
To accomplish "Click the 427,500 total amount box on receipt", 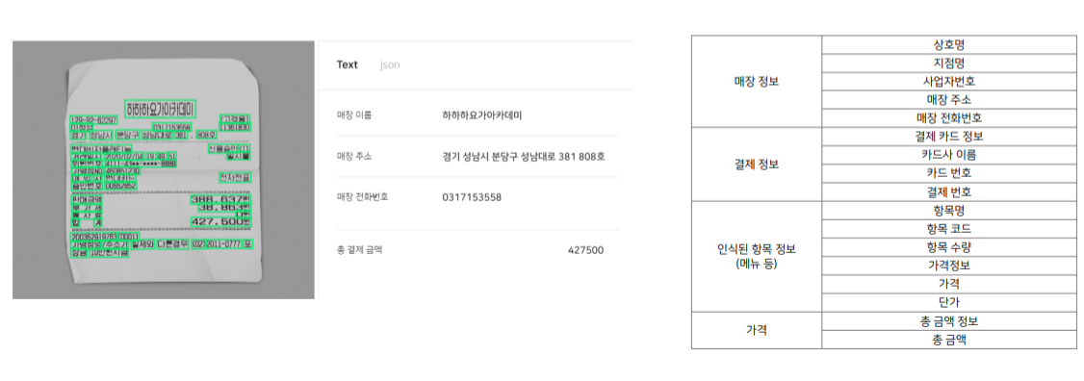I will 219,221.
